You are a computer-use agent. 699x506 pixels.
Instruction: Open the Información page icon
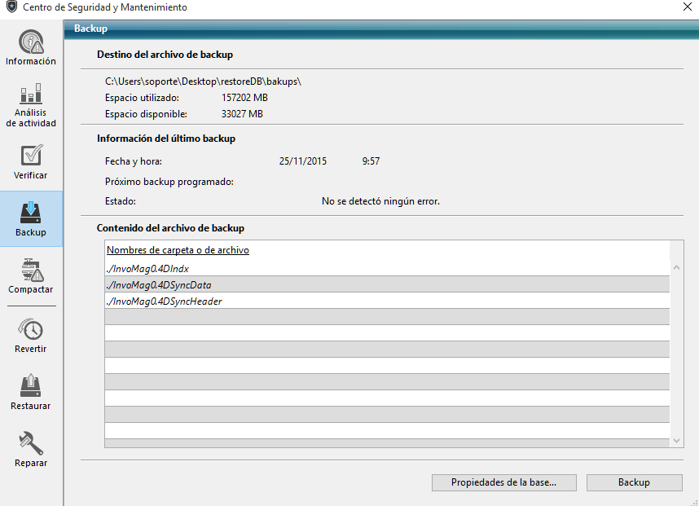tap(31, 42)
